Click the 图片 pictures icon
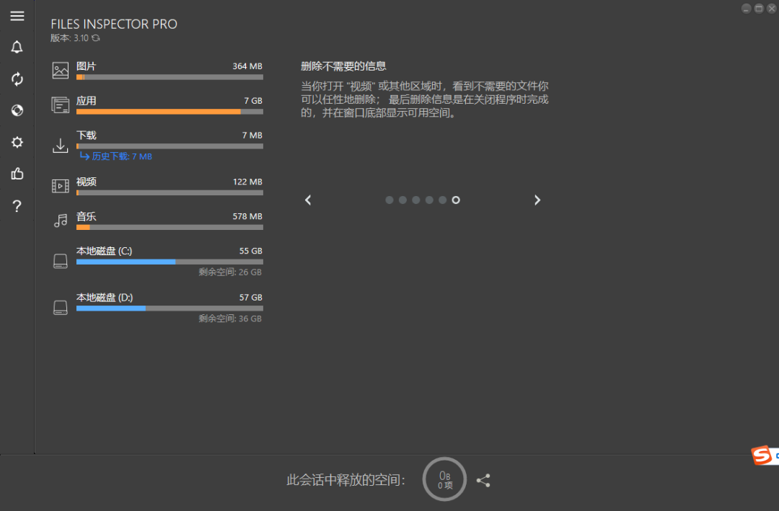 coord(60,71)
